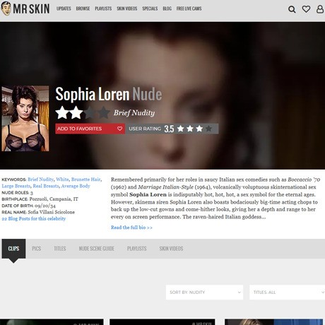The height and width of the screenshot is (325, 325).
Task: Click the Brunette Hair keyword link
Action: (85, 179)
